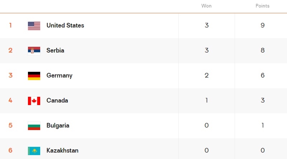The height and width of the screenshot is (159, 287).
Task: Click the Won column header
Action: coord(206,6)
